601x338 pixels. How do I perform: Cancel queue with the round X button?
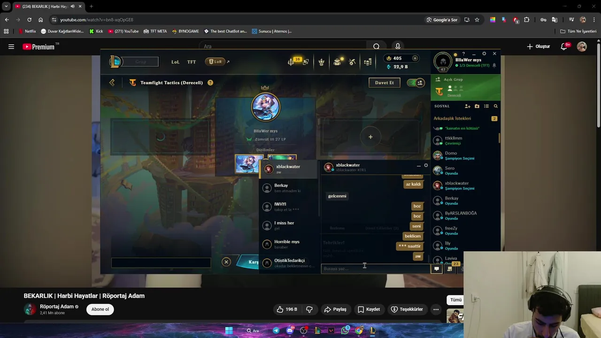226,262
